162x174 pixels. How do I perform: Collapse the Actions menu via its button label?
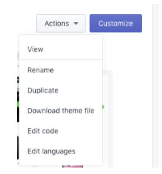57,24
